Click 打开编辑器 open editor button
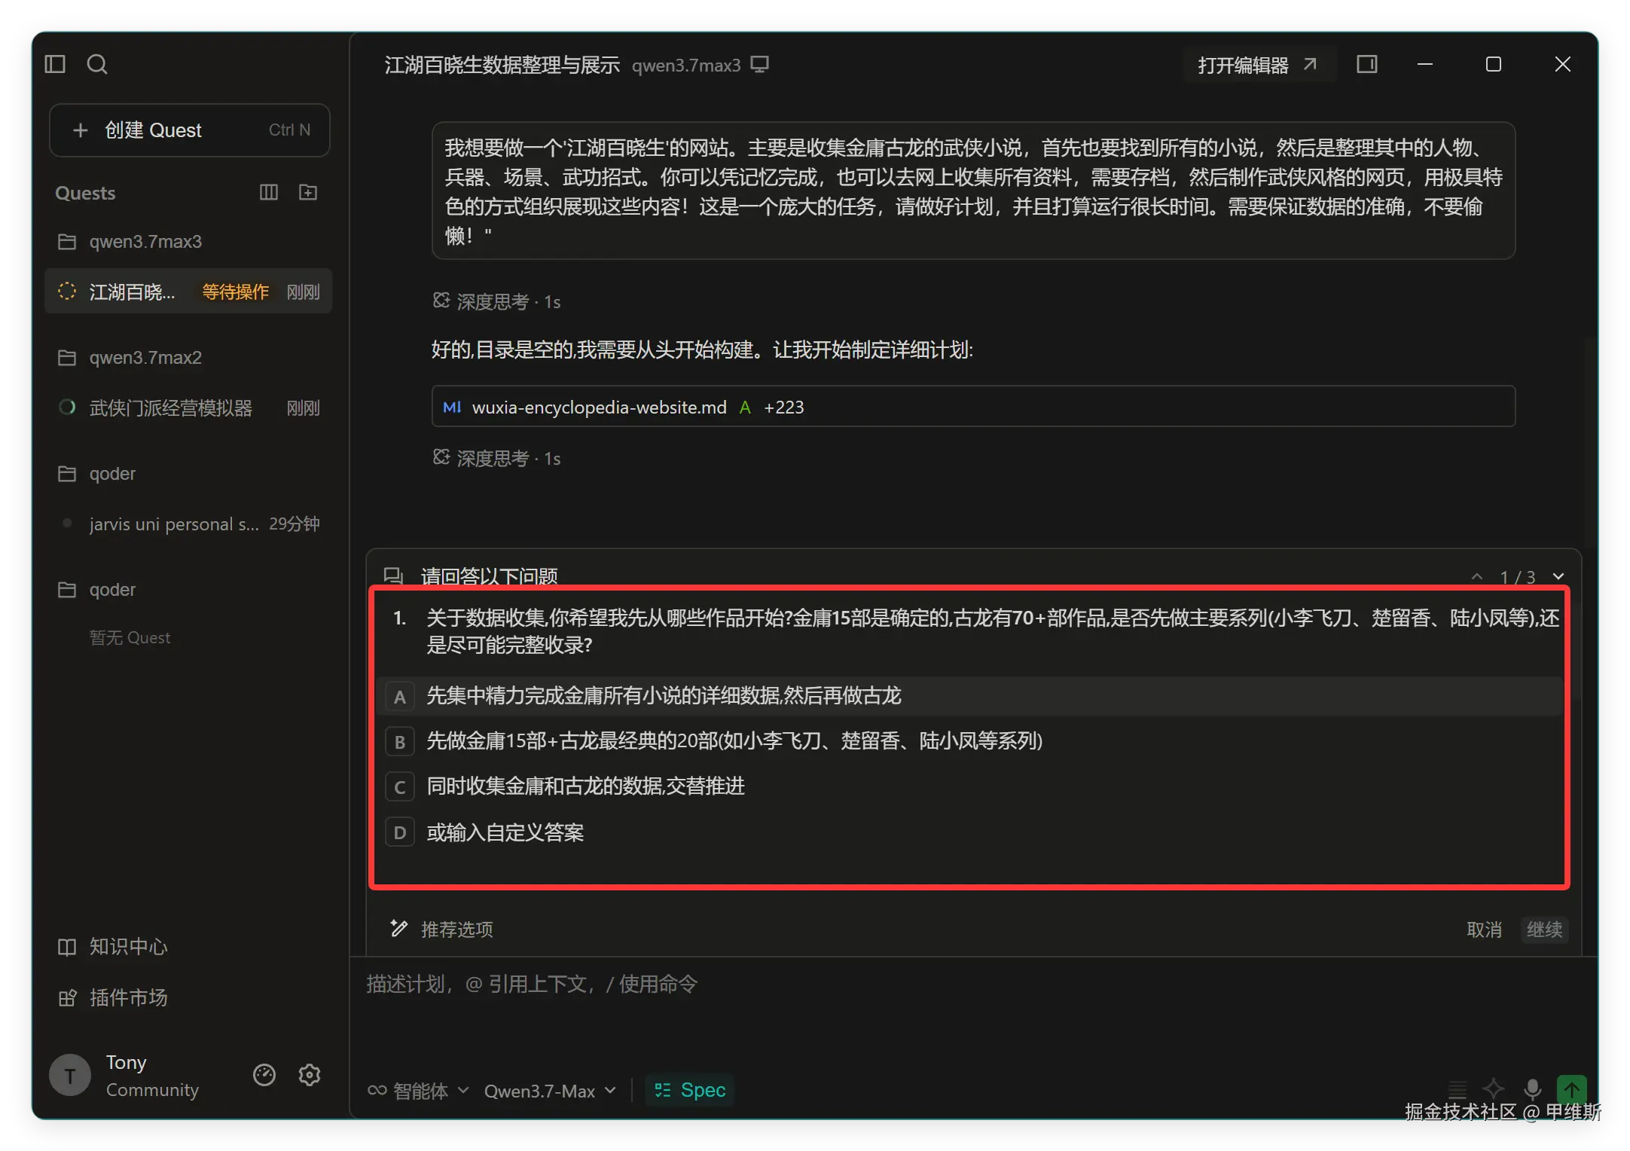Image resolution: width=1630 pixels, height=1151 pixels. coord(1258,65)
